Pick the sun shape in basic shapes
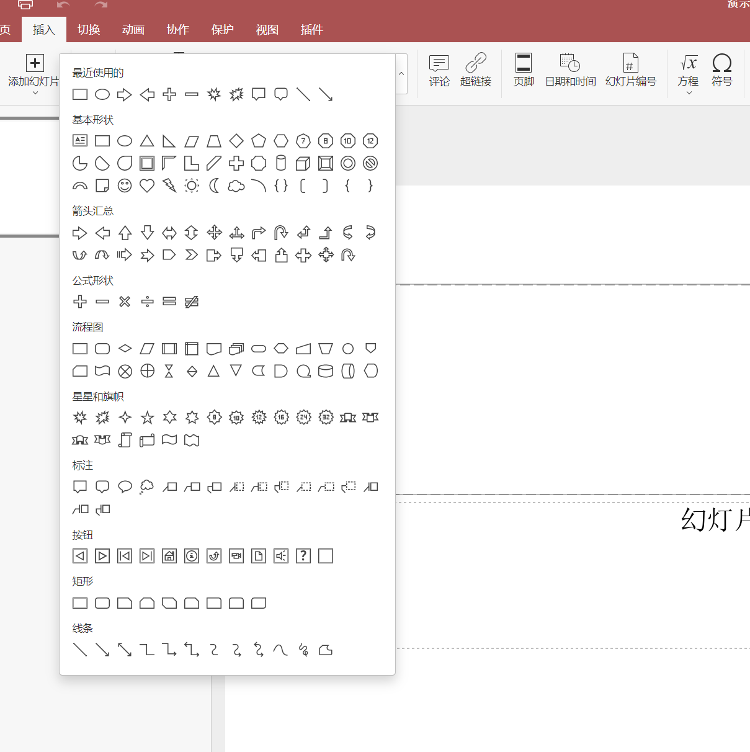The image size is (750, 752). [x=192, y=186]
